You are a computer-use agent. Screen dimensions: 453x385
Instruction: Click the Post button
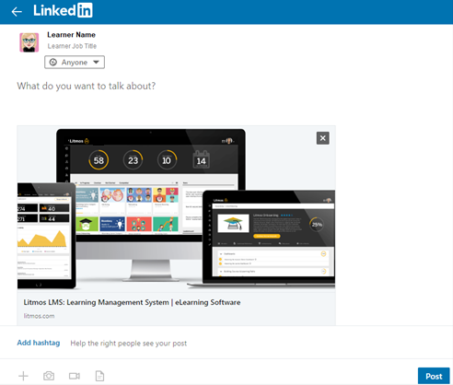(x=434, y=376)
